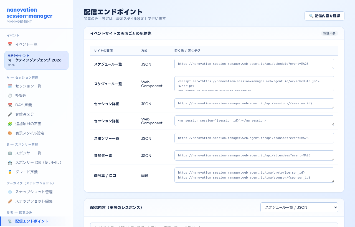Navigate to DAY 定義
Screen dimensions: 355x227
click(36, 105)
